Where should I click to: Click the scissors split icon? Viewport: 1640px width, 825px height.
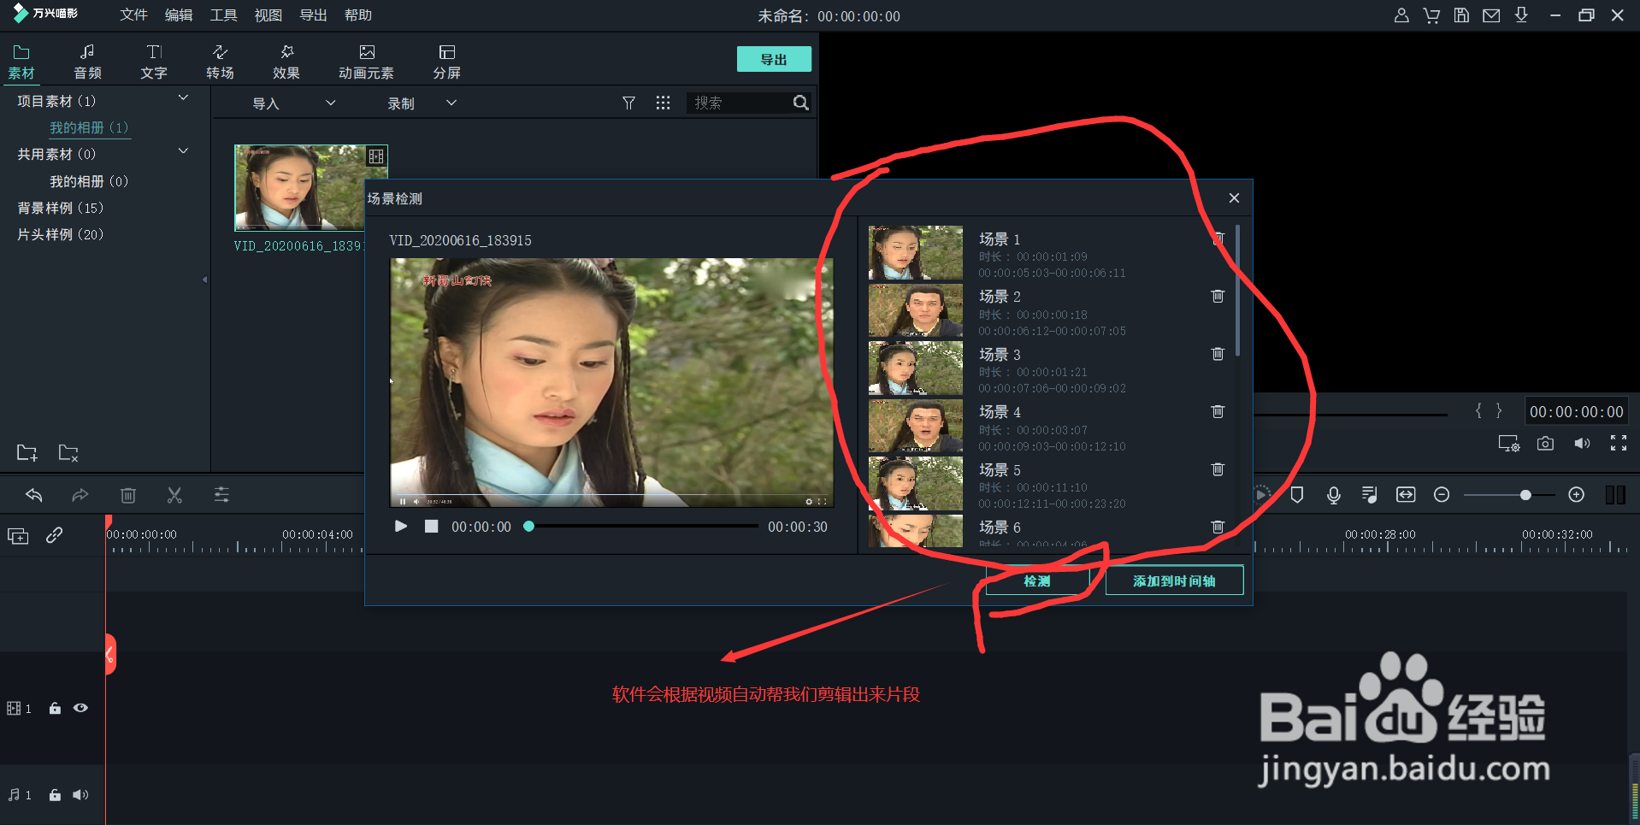[174, 495]
